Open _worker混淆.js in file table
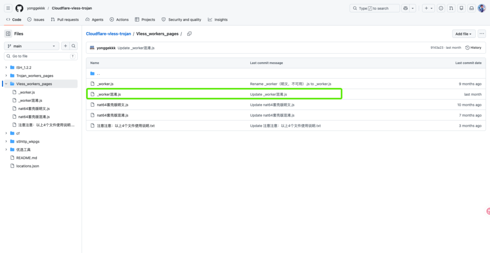Image resolution: width=490 pixels, height=253 pixels. [x=109, y=94]
